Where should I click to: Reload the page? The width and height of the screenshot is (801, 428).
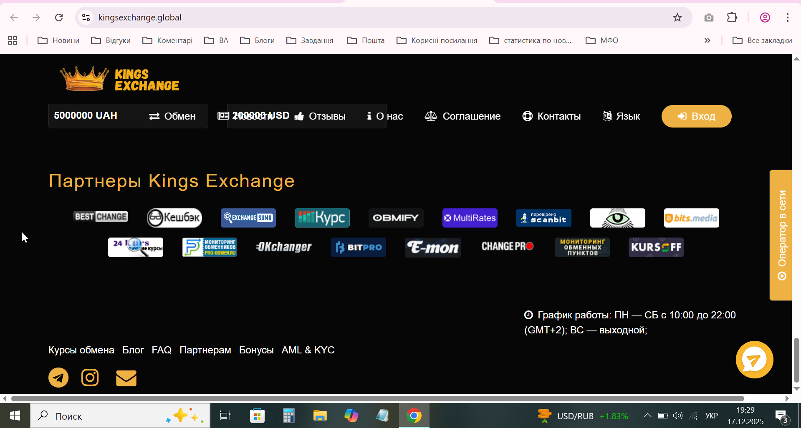(59, 18)
